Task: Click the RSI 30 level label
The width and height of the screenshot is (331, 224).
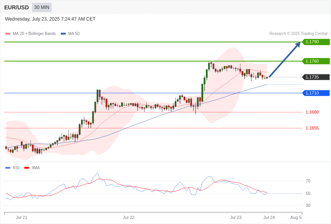Action: (308, 205)
